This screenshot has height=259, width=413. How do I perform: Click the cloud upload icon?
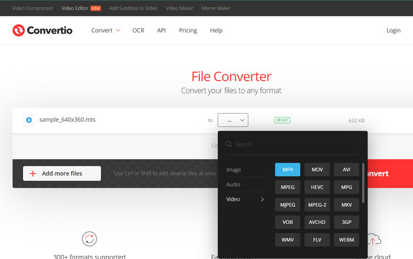[x=374, y=239]
